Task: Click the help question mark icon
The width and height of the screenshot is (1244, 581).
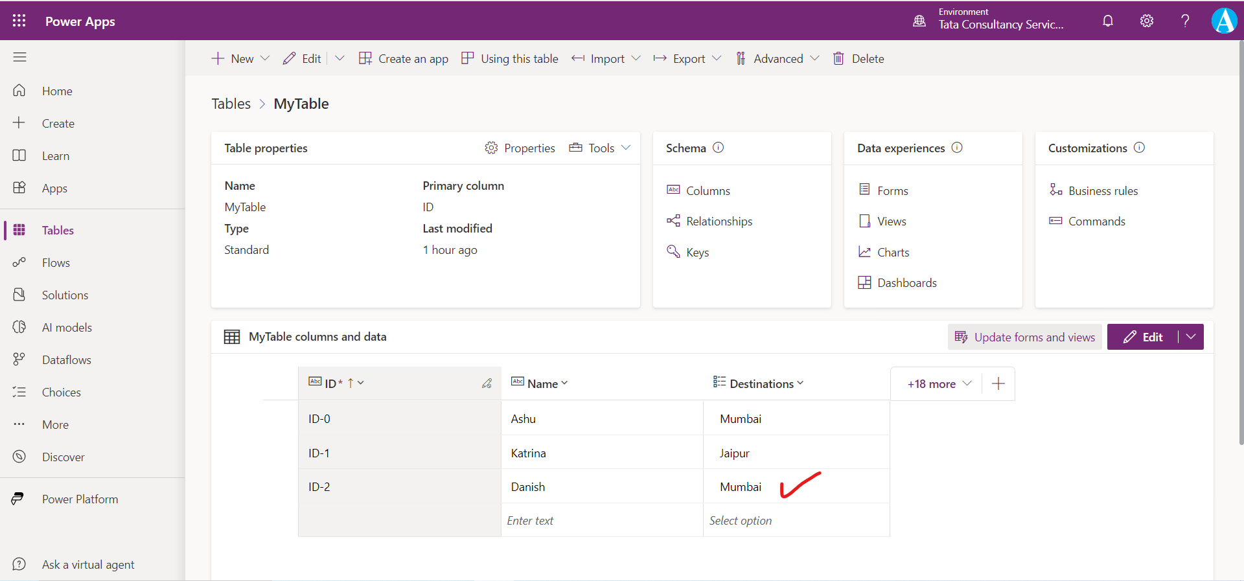Action: point(1185,21)
